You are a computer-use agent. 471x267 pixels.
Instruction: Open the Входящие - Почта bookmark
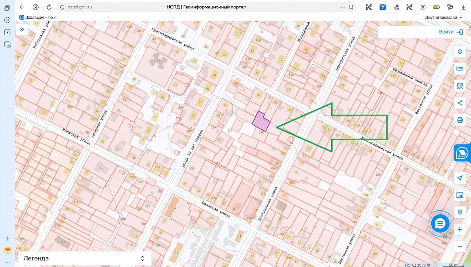[38, 17]
